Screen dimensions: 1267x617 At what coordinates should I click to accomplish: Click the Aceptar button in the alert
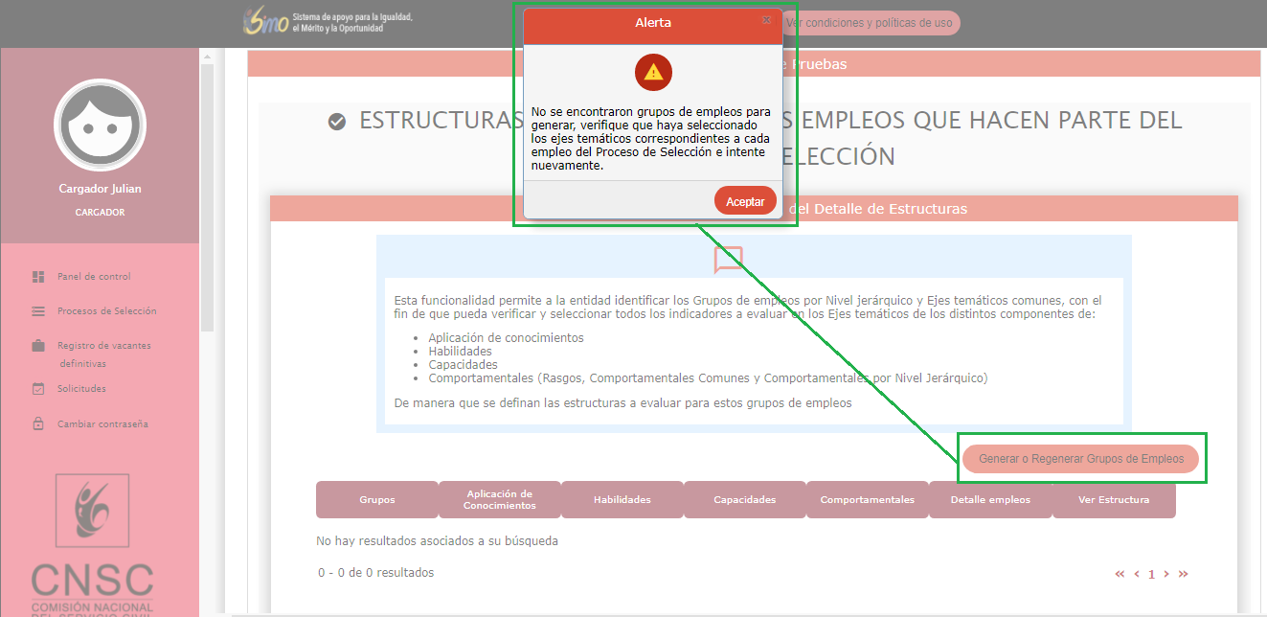(x=745, y=201)
